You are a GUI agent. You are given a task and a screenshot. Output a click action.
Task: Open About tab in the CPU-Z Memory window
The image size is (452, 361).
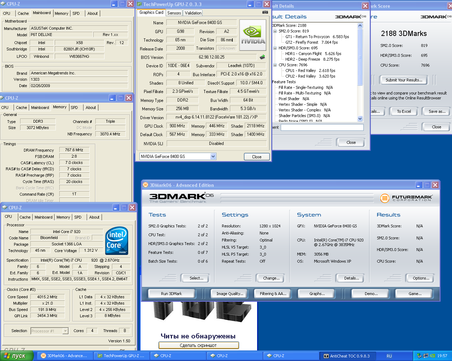91,108
